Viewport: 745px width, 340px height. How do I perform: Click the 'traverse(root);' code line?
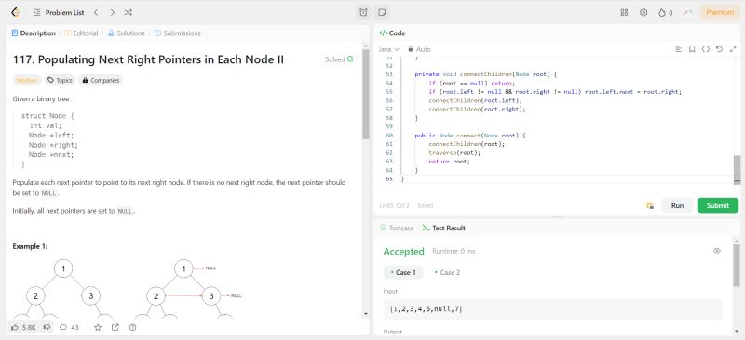(454, 152)
